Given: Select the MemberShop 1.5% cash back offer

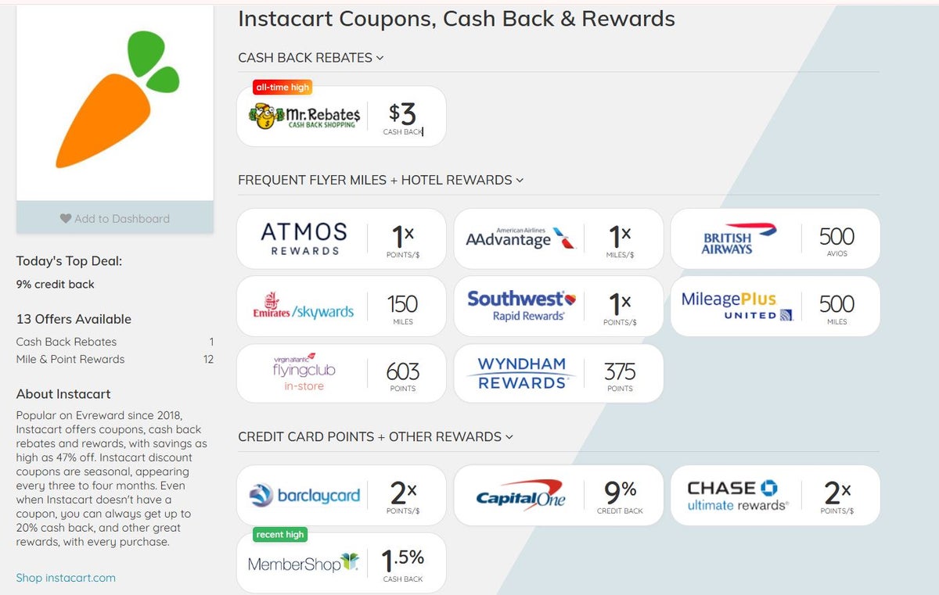Looking at the screenshot, I should [341, 562].
